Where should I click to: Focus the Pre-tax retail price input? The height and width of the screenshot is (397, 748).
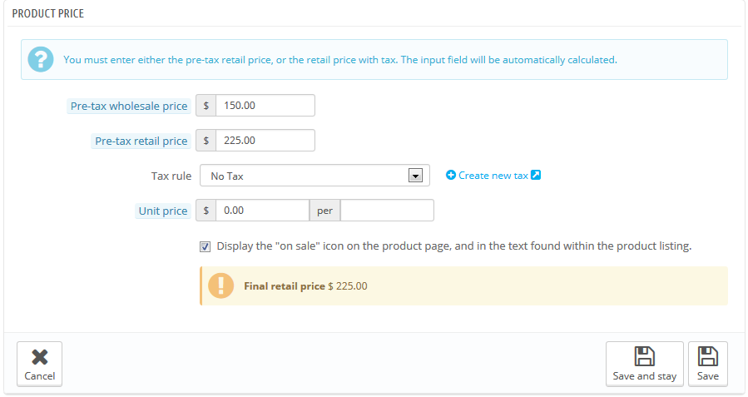(265, 141)
